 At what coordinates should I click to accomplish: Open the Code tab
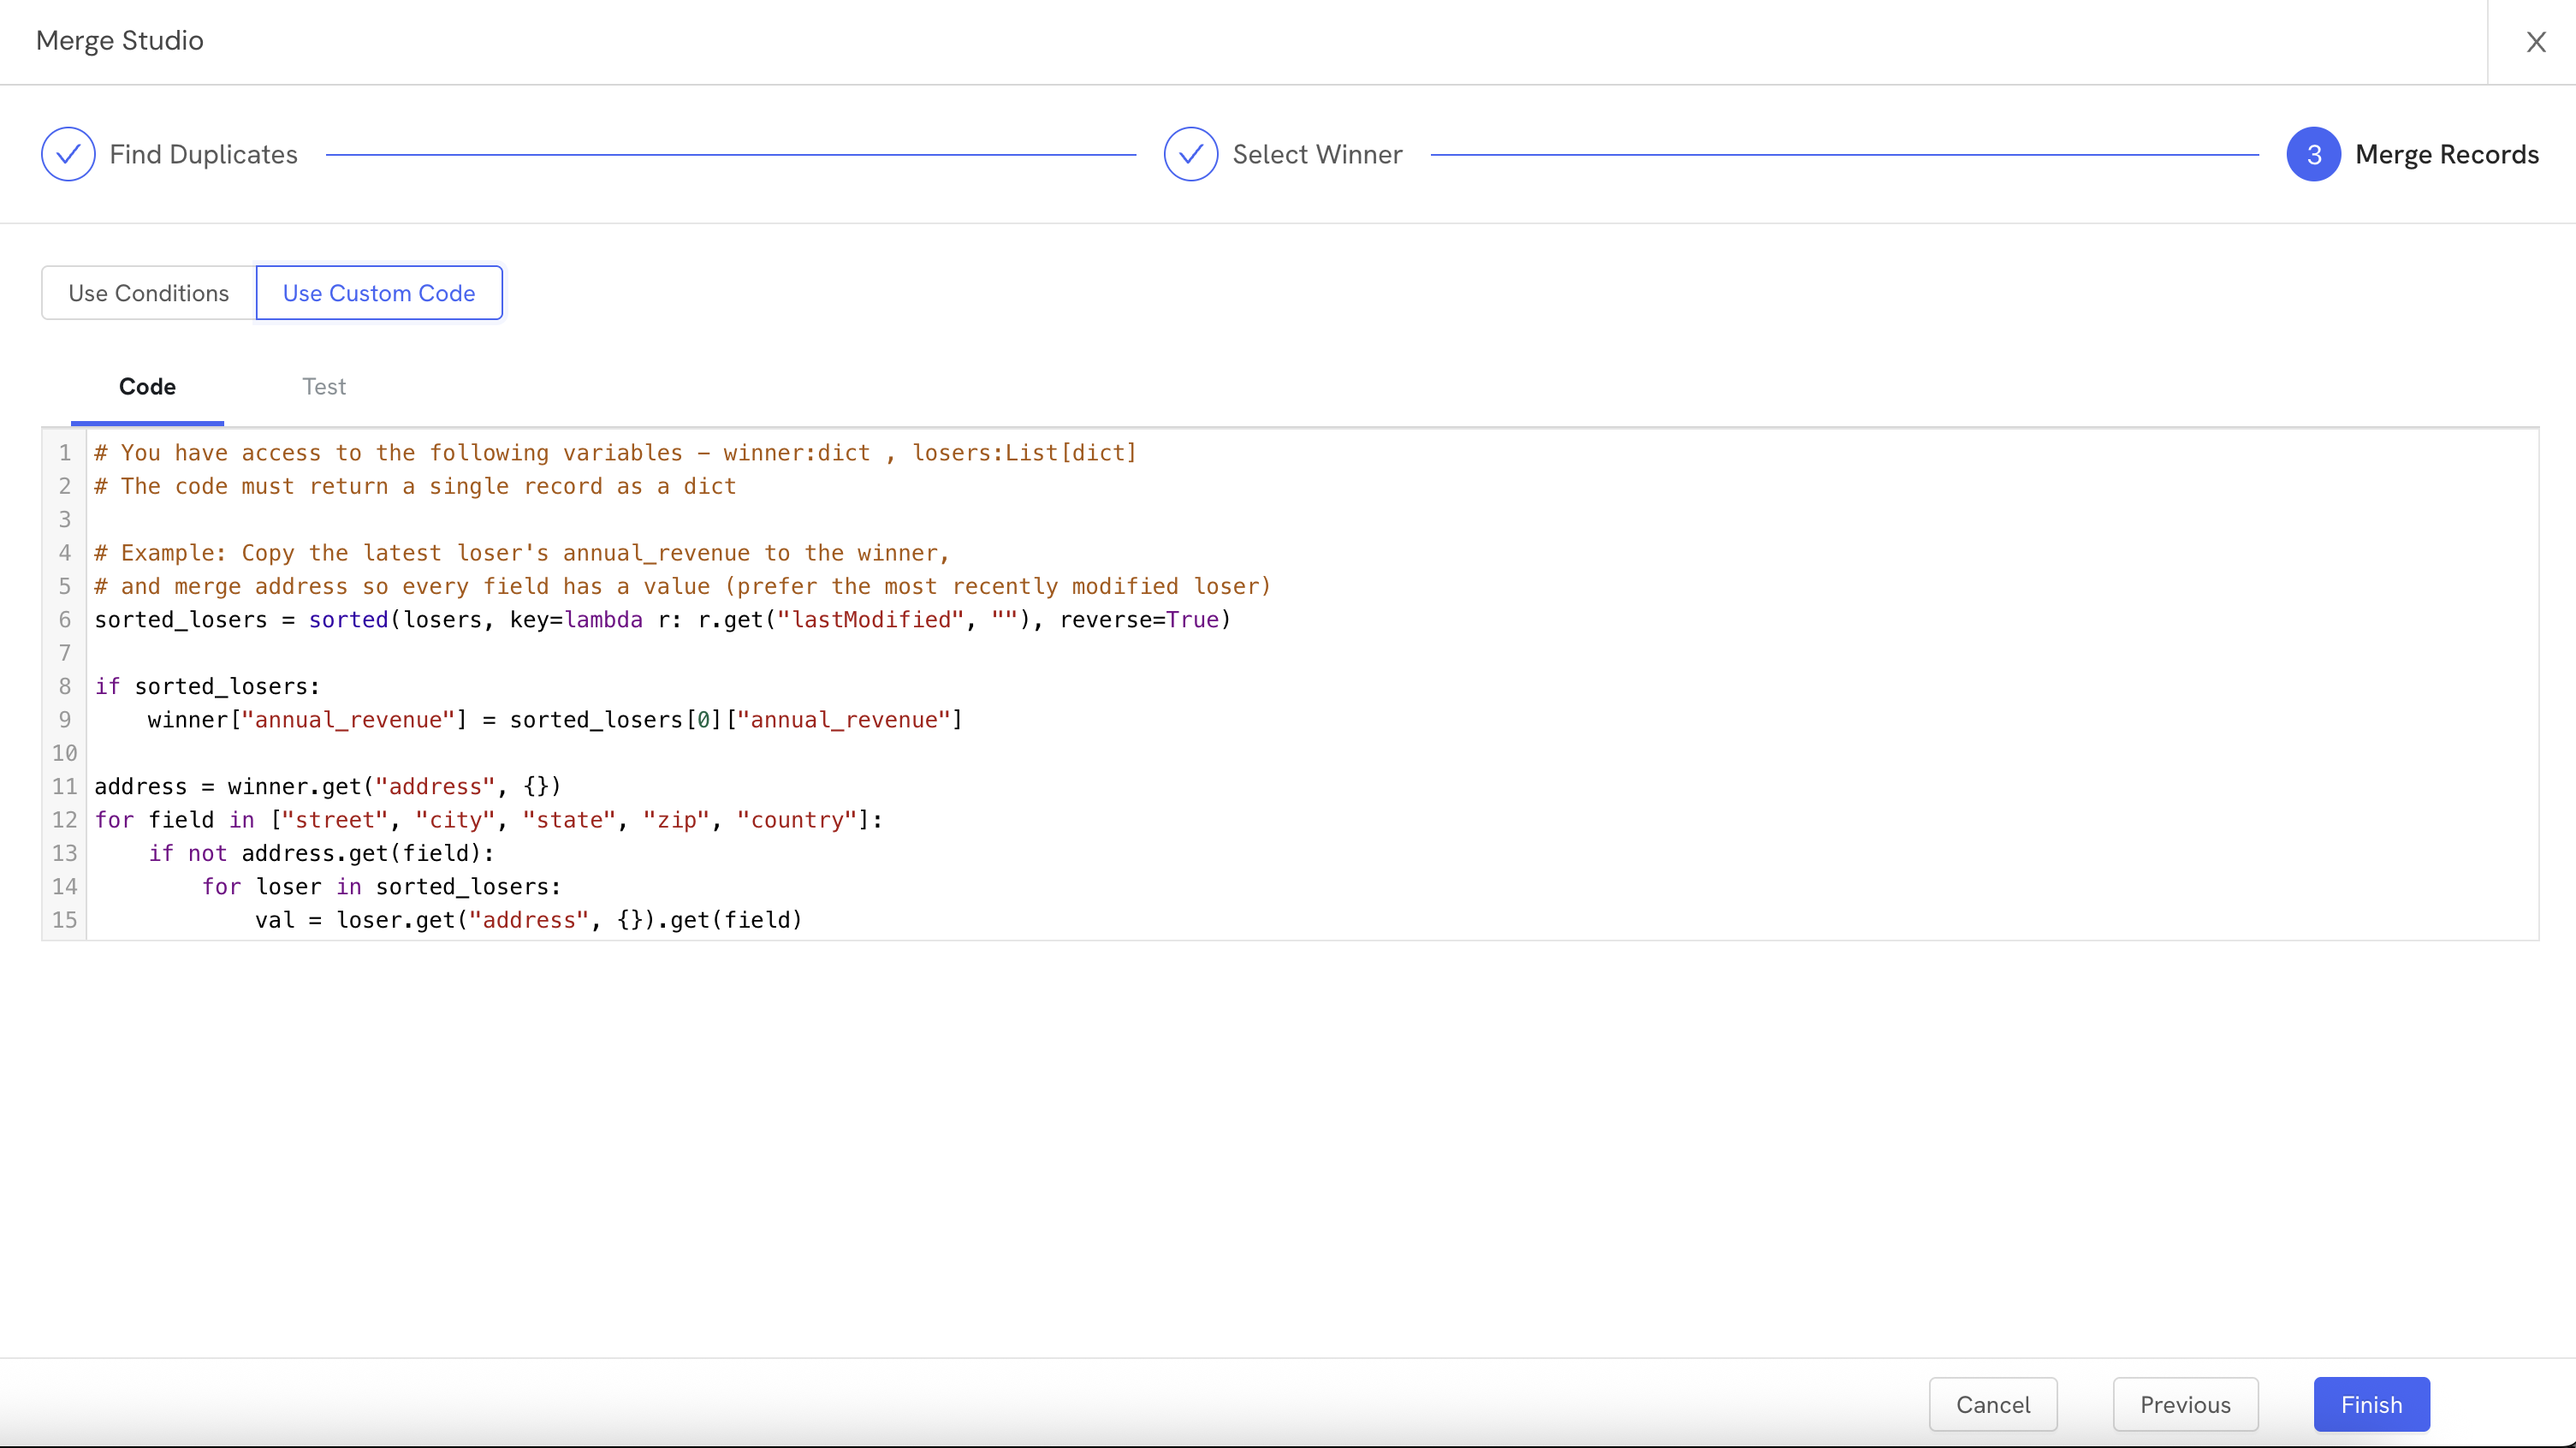[x=147, y=387]
